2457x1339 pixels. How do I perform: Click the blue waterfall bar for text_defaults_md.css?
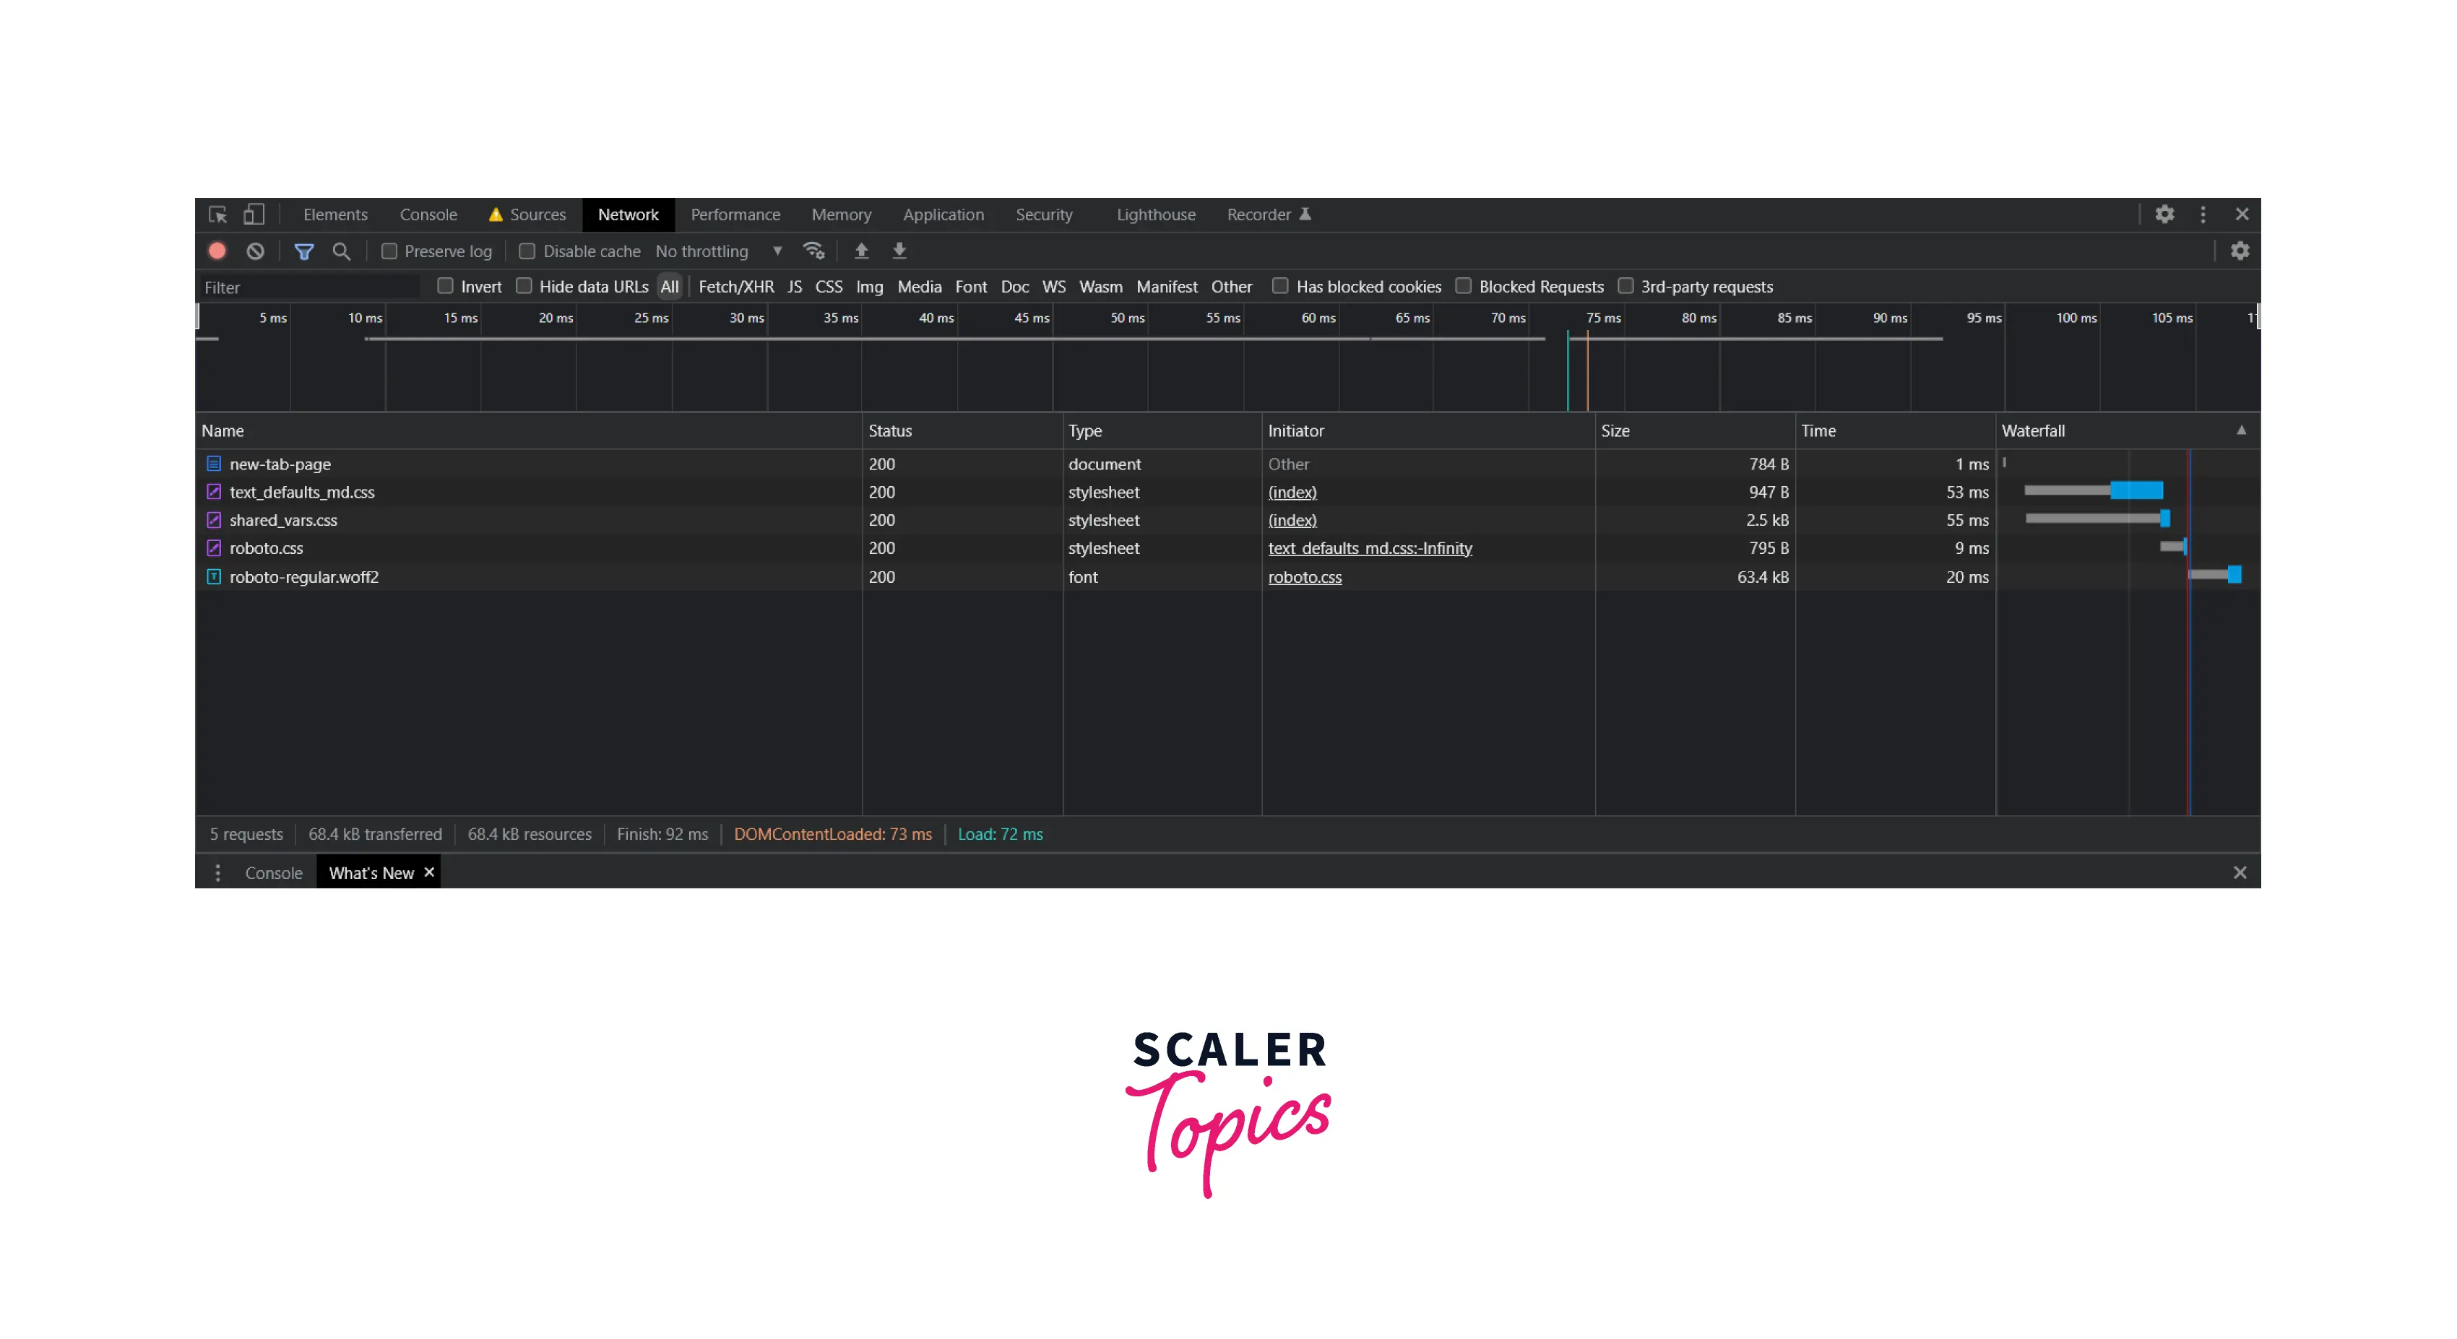point(2136,490)
